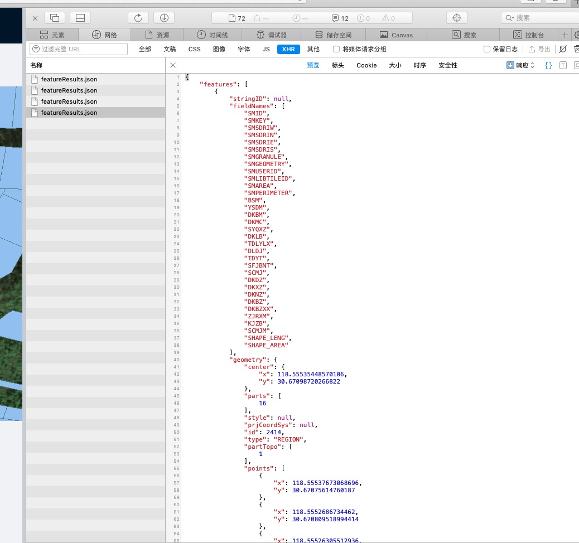
Task: Close the detail pane with X
Action: pyautogui.click(x=173, y=65)
